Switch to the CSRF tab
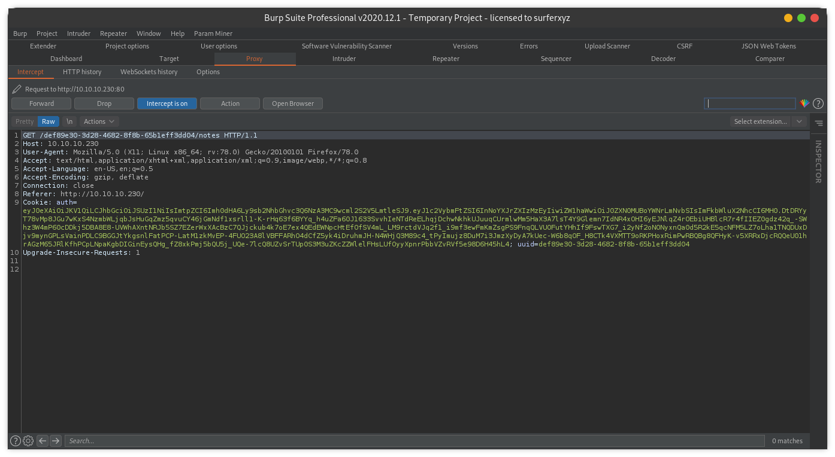The height and width of the screenshot is (457, 835). (685, 46)
